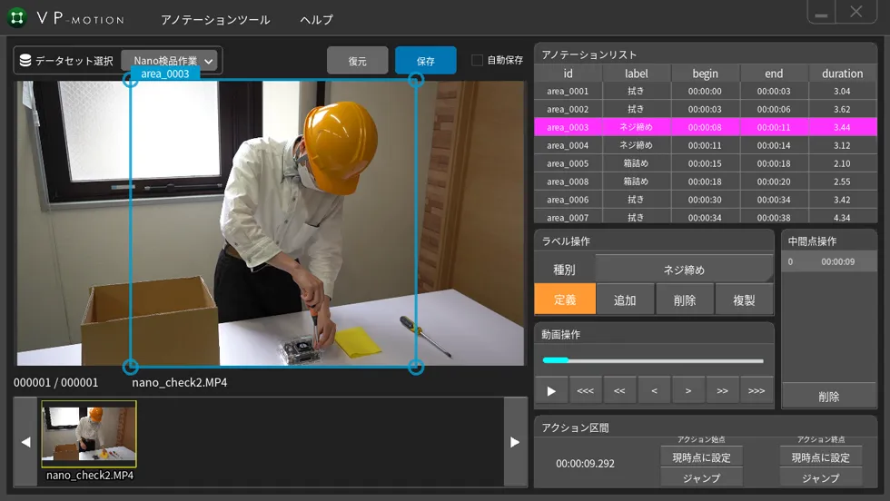Open the Nano検品作業 dataset dropdown
Screen dimensions: 890x501
[170, 61]
